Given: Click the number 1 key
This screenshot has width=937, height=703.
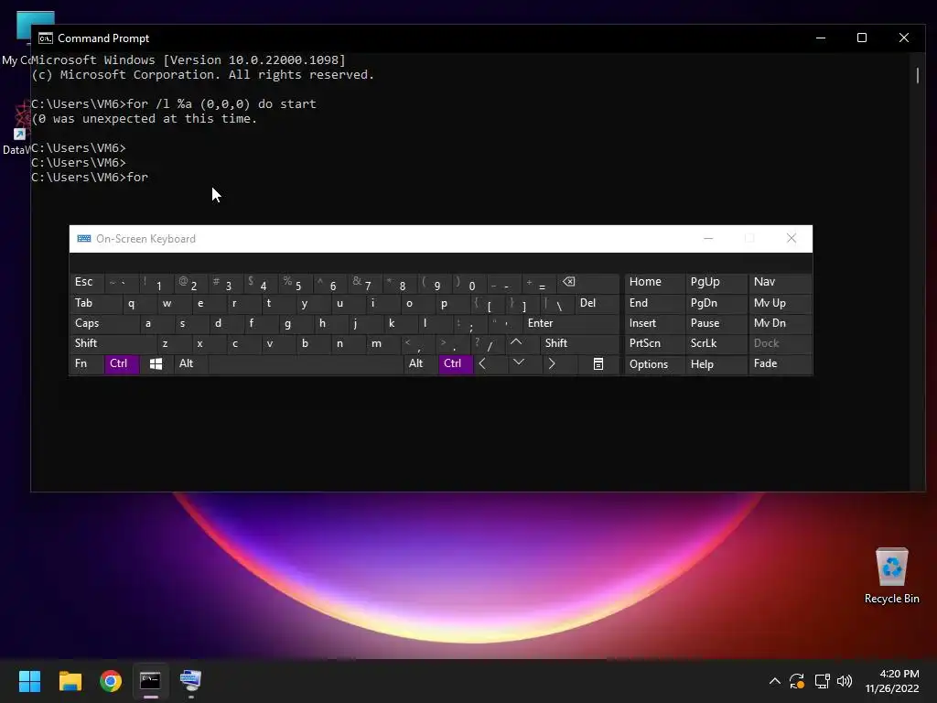Looking at the screenshot, I should click(x=156, y=283).
